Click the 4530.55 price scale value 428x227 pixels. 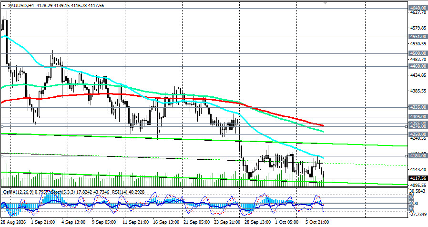point(418,44)
